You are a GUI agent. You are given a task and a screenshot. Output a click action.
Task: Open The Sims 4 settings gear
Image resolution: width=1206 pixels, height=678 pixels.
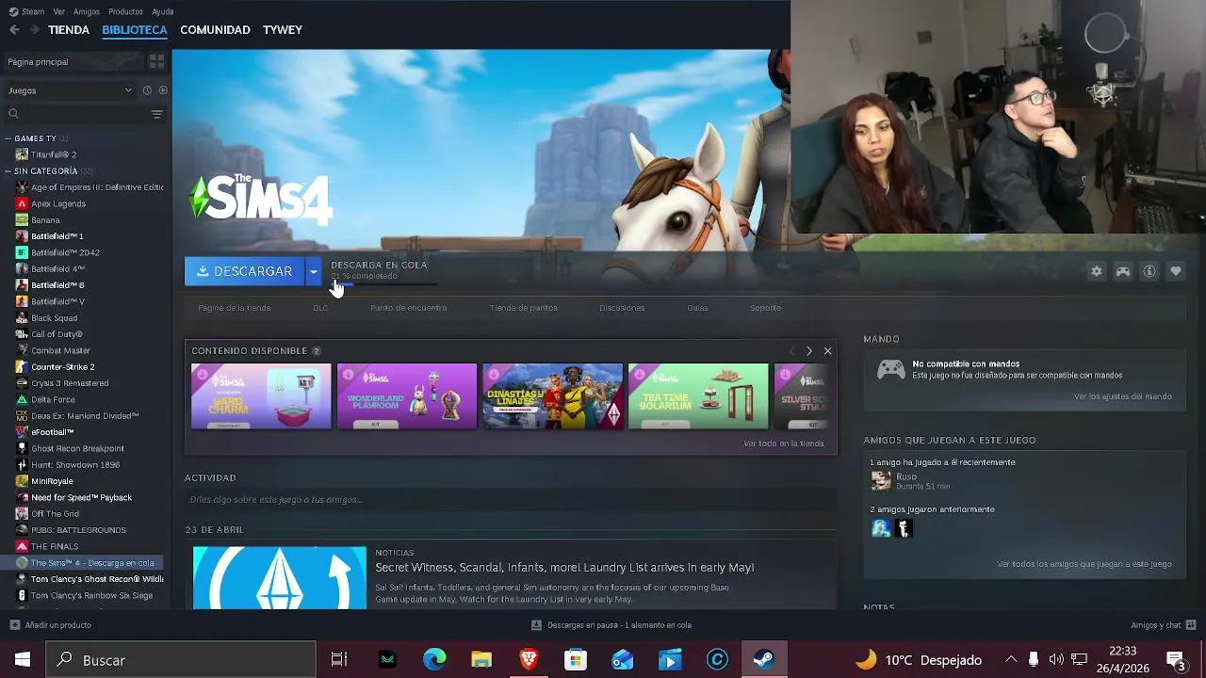point(1097,271)
